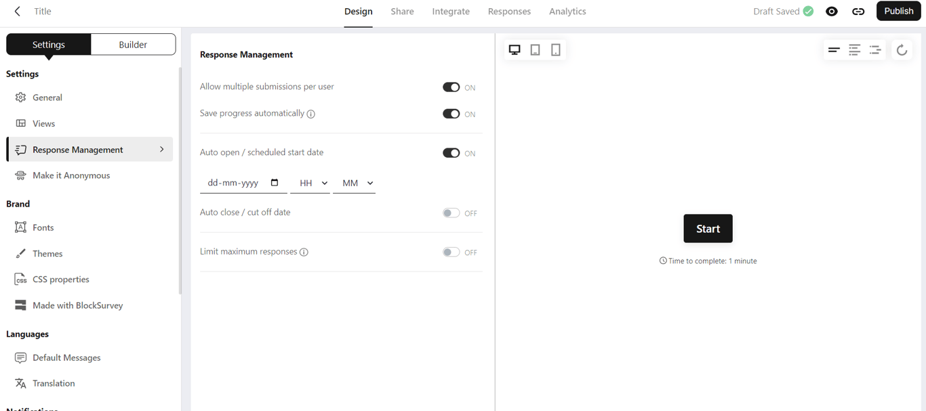Enable Limit maximum responses toggle
926x411 pixels.
(451, 253)
